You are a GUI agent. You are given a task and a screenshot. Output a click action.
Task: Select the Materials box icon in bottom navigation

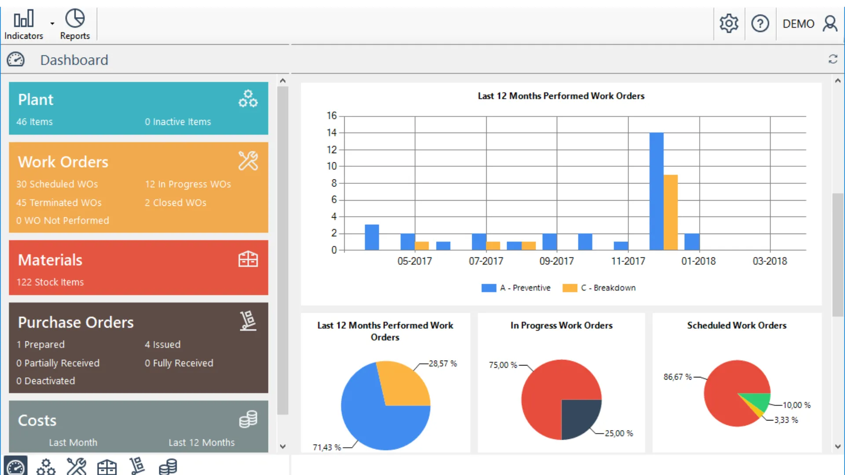(107, 467)
